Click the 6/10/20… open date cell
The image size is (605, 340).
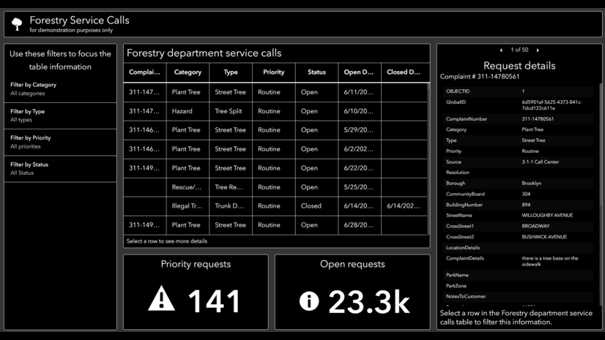point(360,111)
